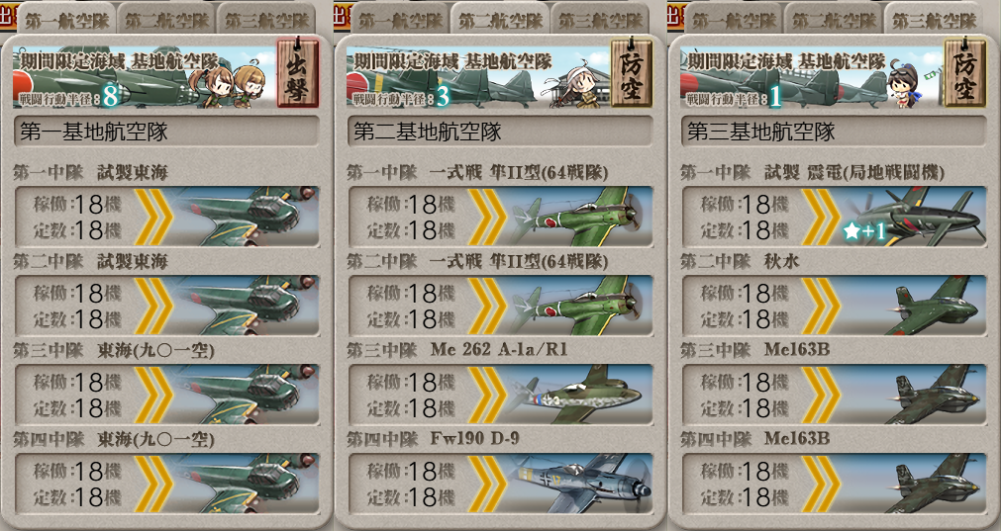Expand yellow chevrons on 秋水 slot
This screenshot has width=1001, height=531.
point(821,306)
